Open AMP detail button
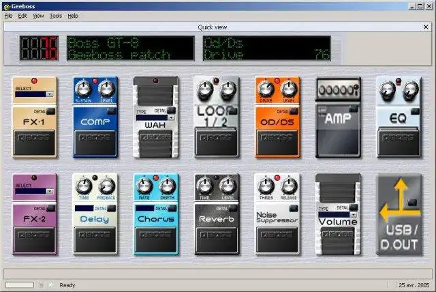436x292 pixels. 354,108
